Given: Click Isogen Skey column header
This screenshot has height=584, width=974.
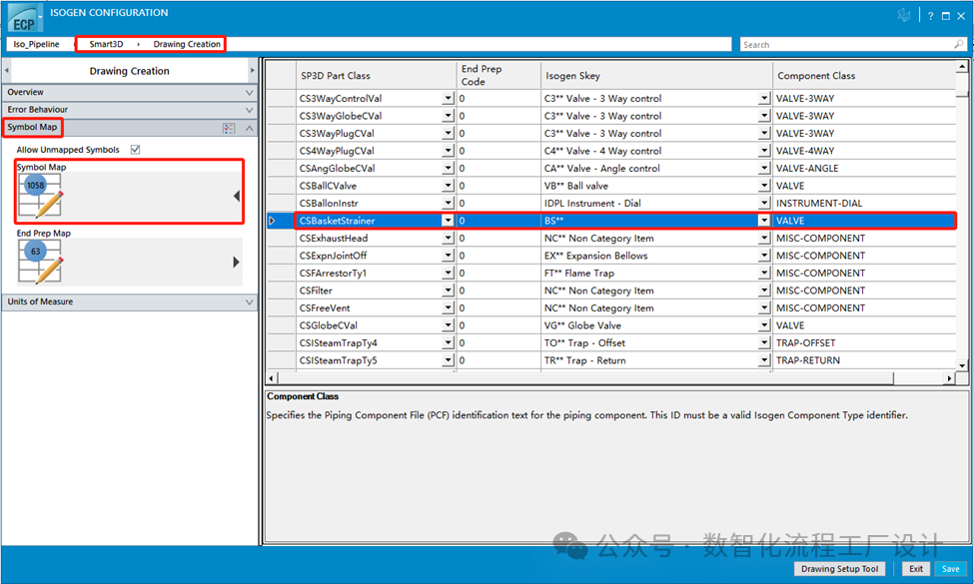Looking at the screenshot, I should (656, 75).
